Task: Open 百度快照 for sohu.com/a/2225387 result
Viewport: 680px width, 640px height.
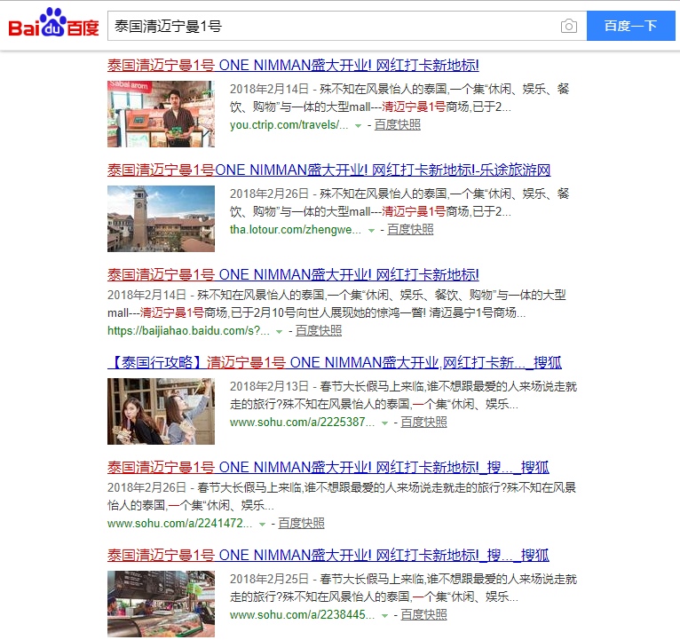Action: [x=423, y=423]
